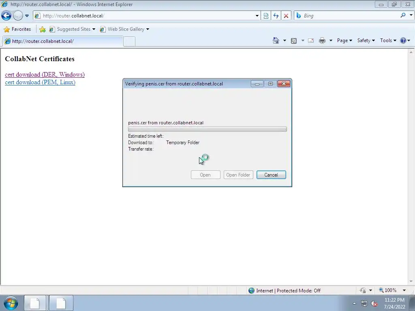The image size is (415, 311).
Task: Stop loading with the red X icon
Action: (286, 16)
